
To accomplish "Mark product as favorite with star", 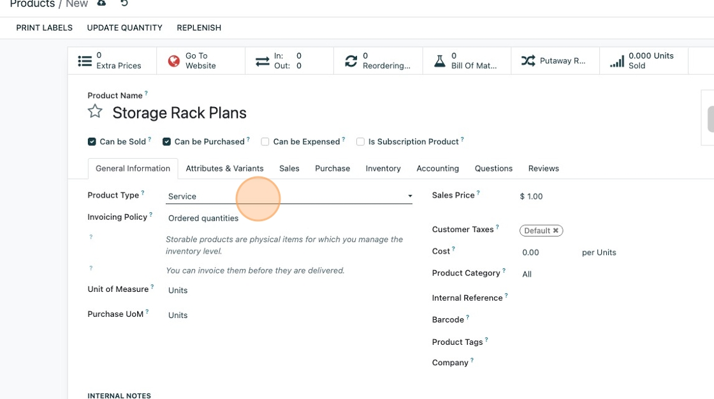I will tap(95, 111).
